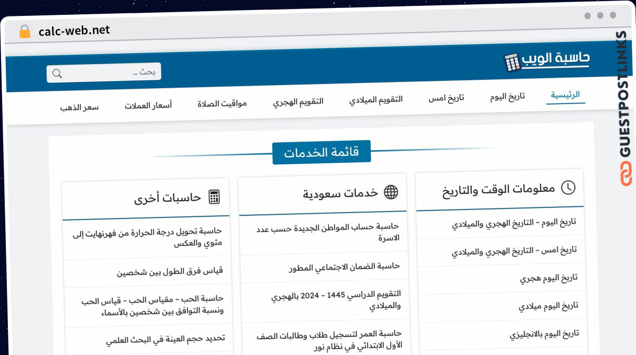636x355 pixels.
Task: Open حاسبة الحب - مقياس الحب link
Action: [x=153, y=306]
